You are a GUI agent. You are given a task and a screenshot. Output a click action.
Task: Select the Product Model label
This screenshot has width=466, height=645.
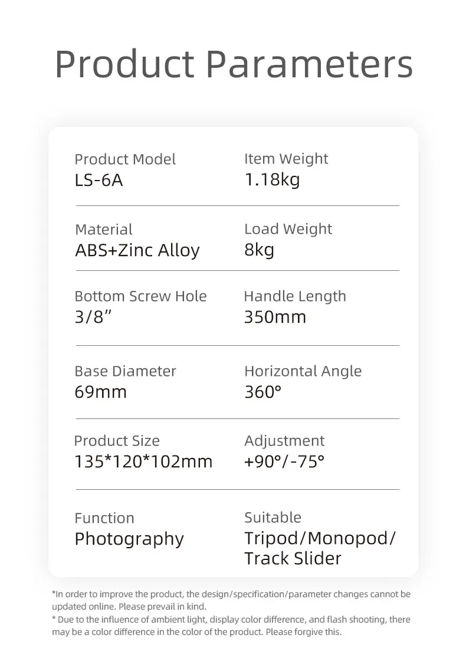[x=125, y=159]
